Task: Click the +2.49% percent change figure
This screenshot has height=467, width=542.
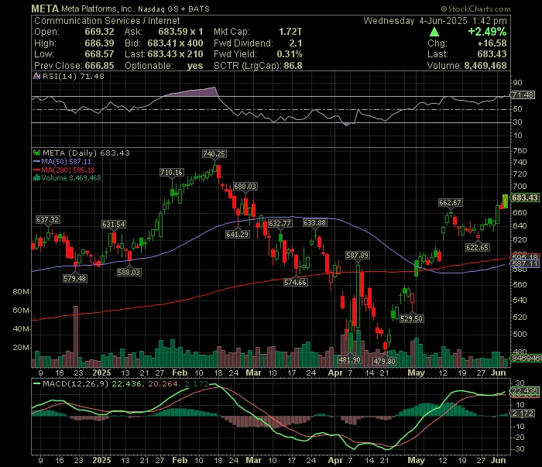Action: click(x=487, y=32)
